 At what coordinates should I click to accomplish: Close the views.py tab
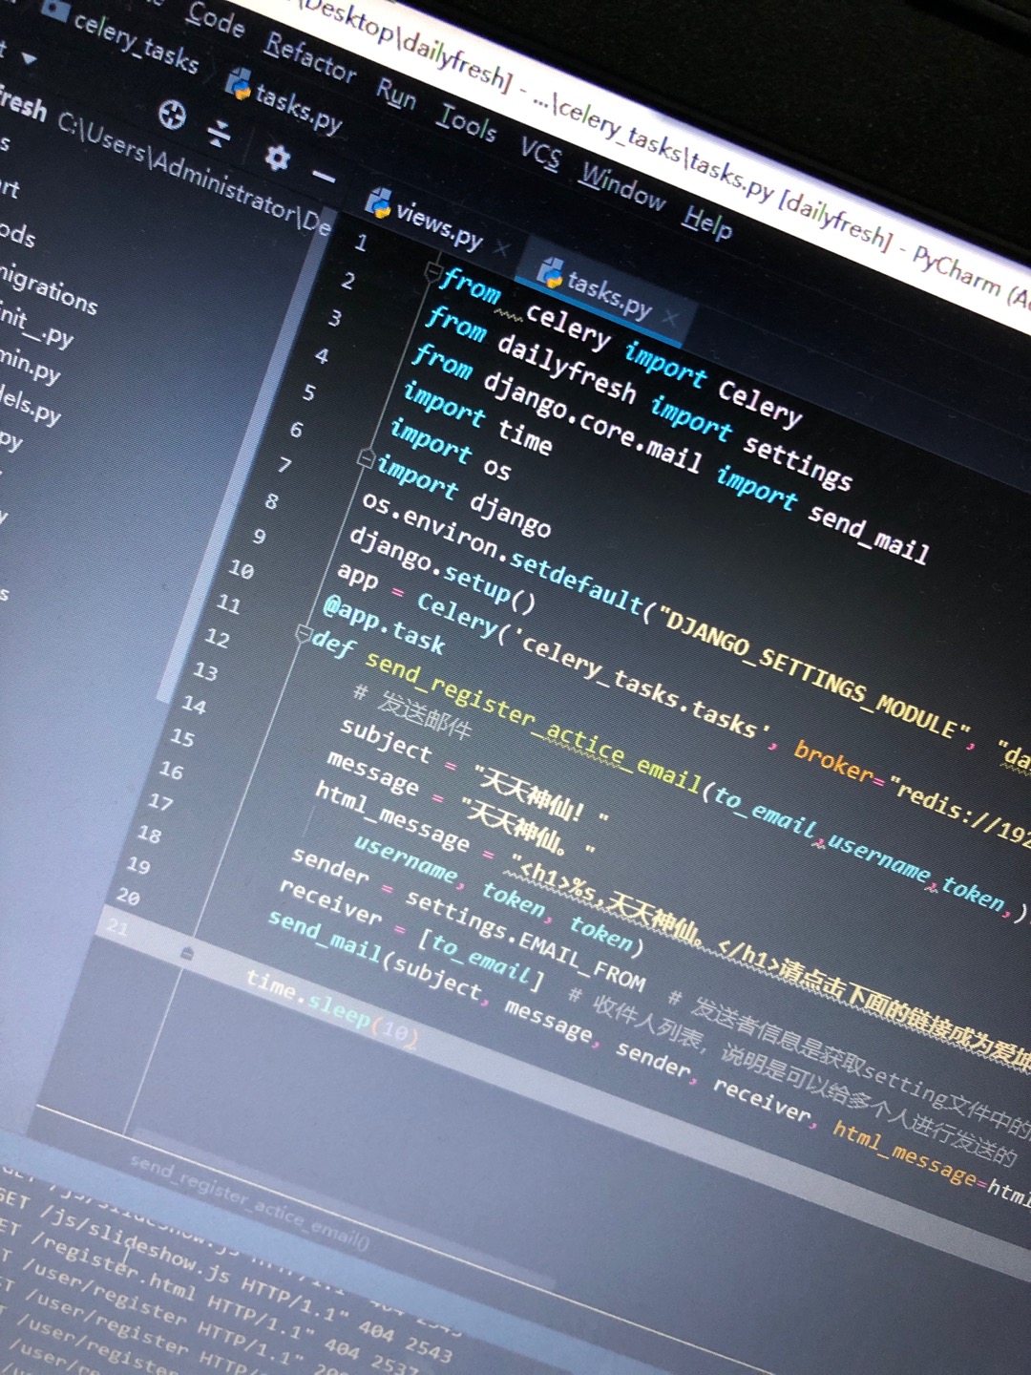[x=501, y=248]
